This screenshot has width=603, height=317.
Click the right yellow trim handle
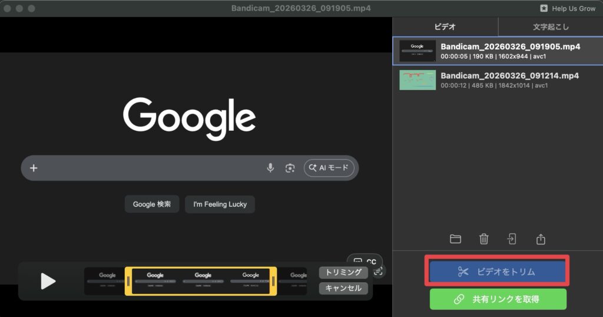coord(273,282)
